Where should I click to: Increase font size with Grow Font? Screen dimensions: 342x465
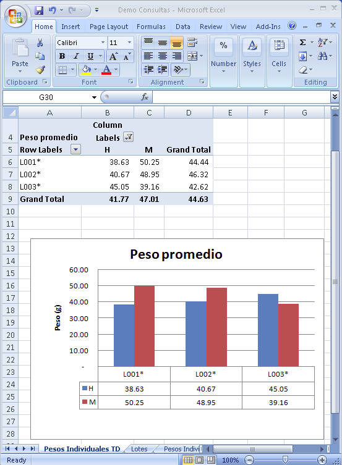point(113,56)
